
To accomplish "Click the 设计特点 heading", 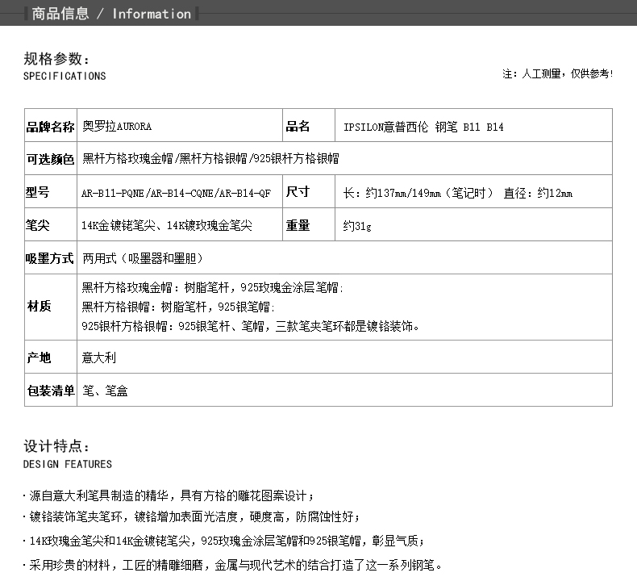I will coord(56,446).
